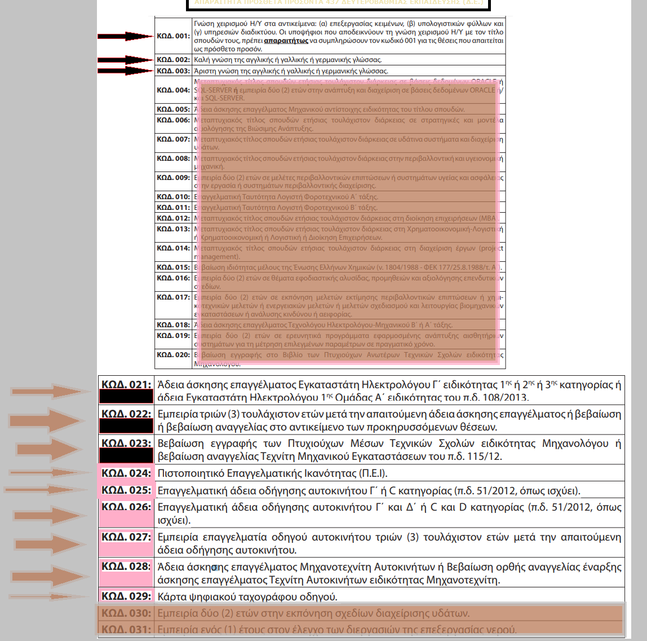Select the ΚΩΔ. 026: label

(x=127, y=507)
